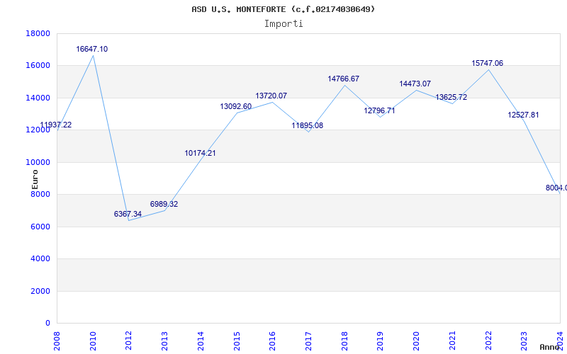
Task: Click x-axis year label 2019
Action: [381, 341]
